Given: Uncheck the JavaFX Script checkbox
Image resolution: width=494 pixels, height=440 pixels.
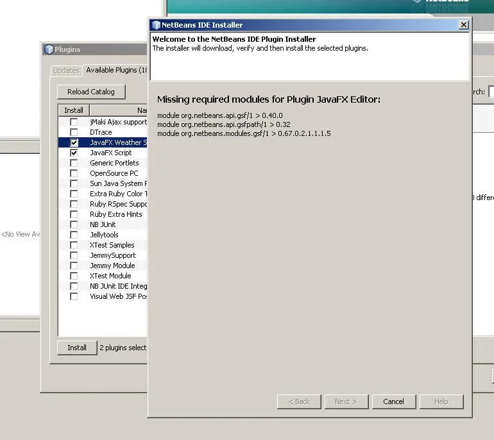Looking at the screenshot, I should (74, 153).
